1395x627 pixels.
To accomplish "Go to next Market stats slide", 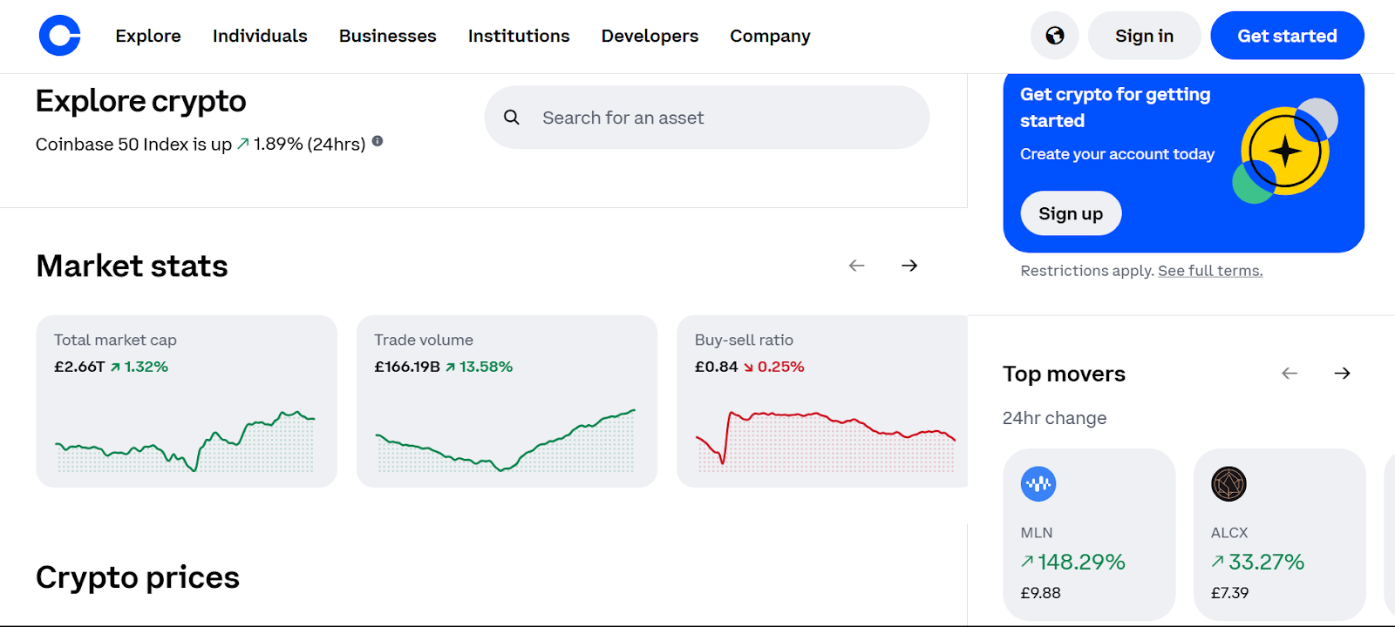I will coord(909,266).
